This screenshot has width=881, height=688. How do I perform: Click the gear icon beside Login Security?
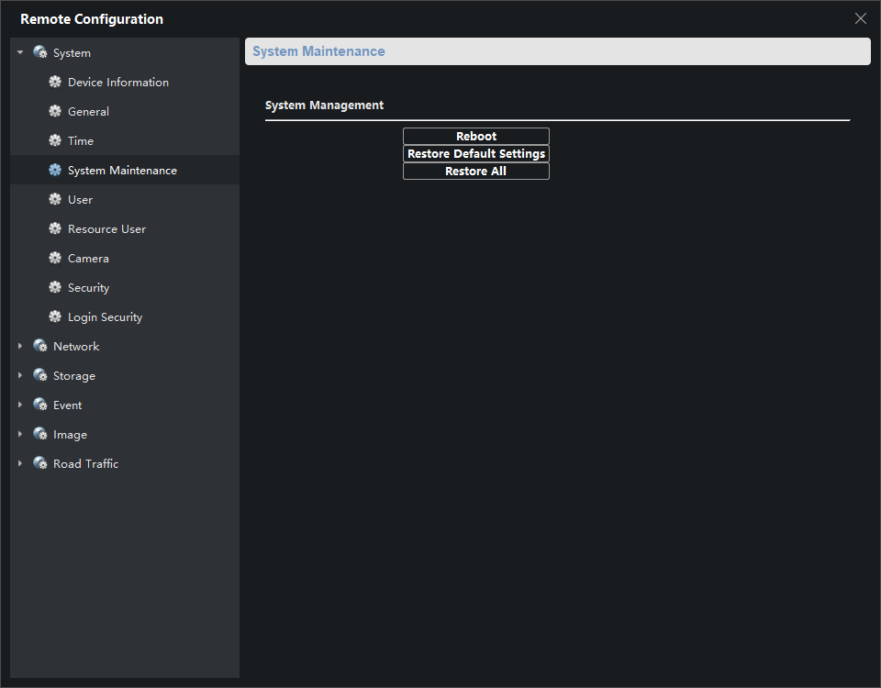coord(55,317)
